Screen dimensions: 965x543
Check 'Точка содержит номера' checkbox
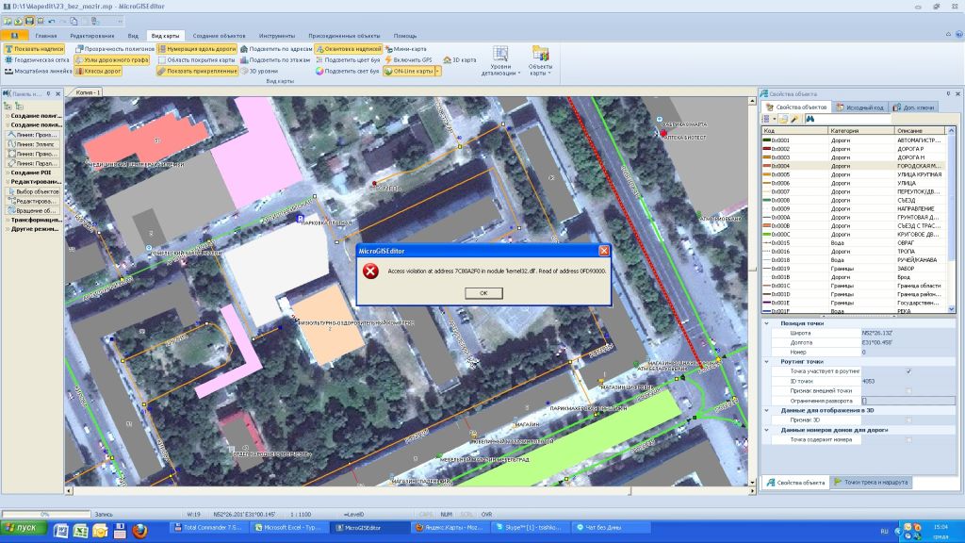[x=908, y=439]
